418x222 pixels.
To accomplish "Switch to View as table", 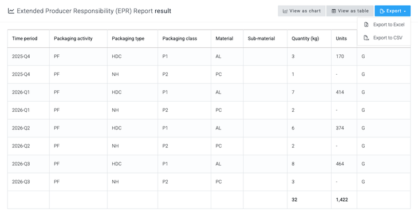I will point(350,11).
